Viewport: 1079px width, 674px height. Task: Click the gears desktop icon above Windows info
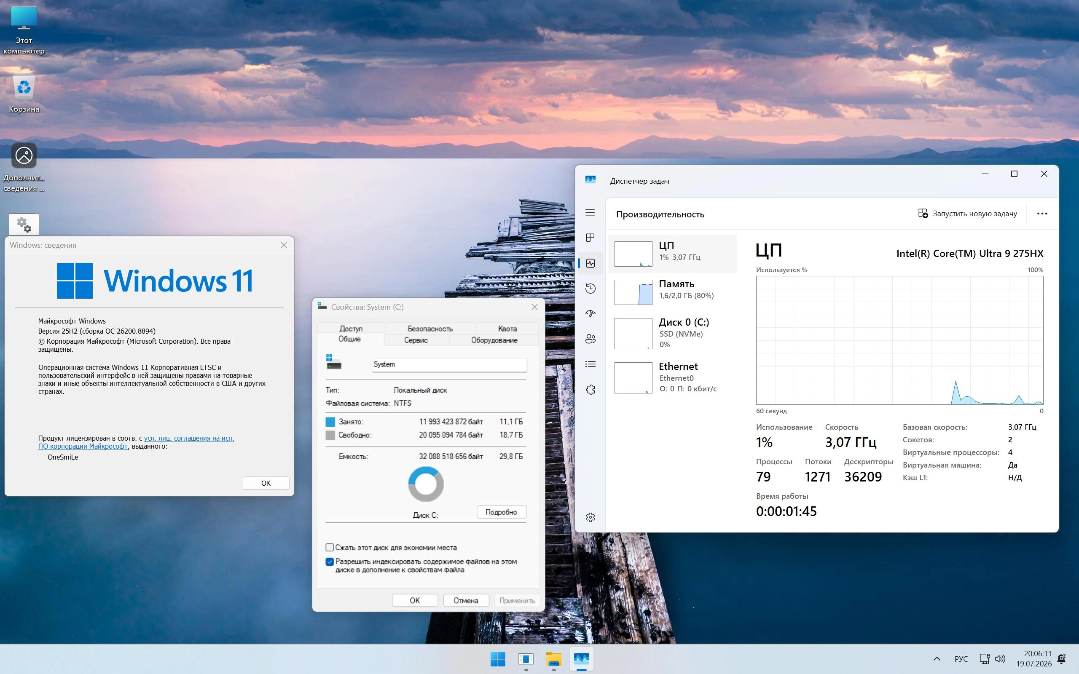click(x=24, y=224)
